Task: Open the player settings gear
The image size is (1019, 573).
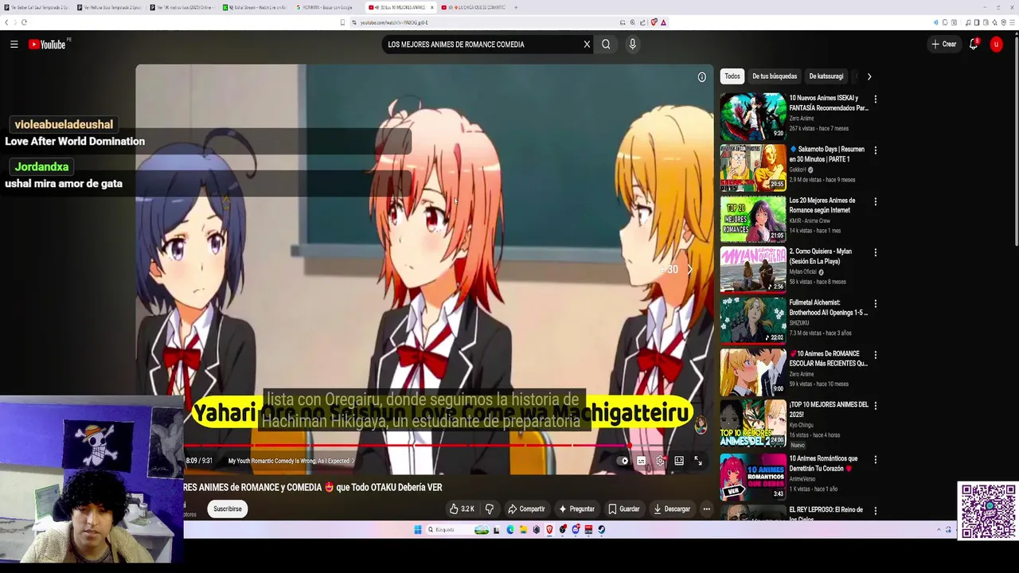Action: pyautogui.click(x=660, y=461)
